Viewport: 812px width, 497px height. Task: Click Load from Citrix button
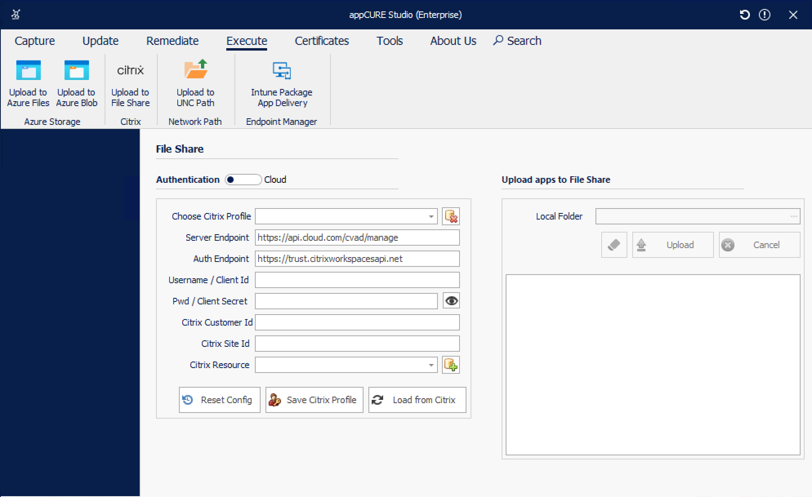tap(417, 400)
